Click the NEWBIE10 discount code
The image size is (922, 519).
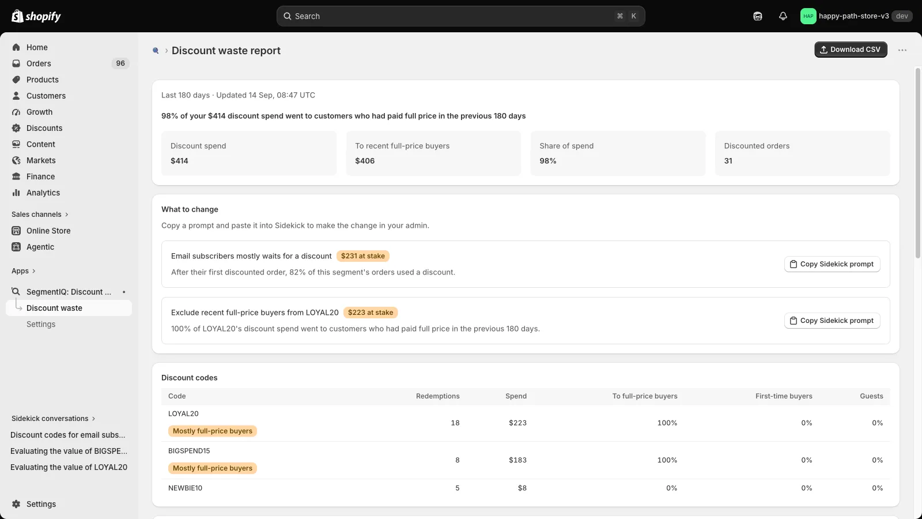tap(185, 488)
